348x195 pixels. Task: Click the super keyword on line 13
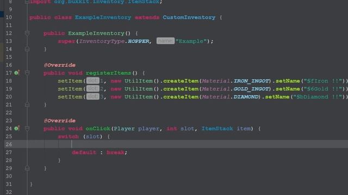pos(66,41)
